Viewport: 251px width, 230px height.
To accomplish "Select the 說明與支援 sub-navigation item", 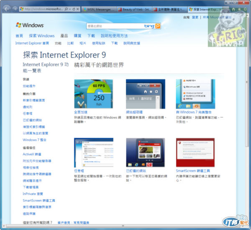I will [132, 43].
